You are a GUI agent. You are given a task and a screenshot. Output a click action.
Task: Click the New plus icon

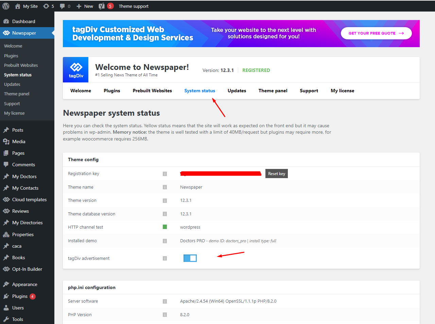click(x=79, y=6)
